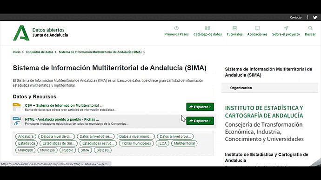Click sidebar title Sistema de Información Multiterritorial
Viewport: 321px width, 180px height.
coord(268,72)
